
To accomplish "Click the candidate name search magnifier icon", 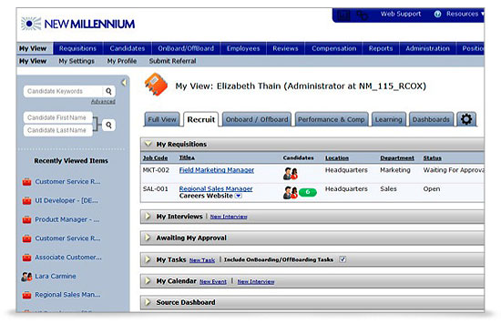I will click(108, 125).
